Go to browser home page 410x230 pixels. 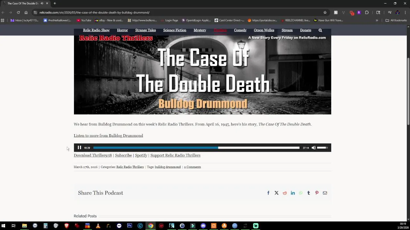coord(26,12)
